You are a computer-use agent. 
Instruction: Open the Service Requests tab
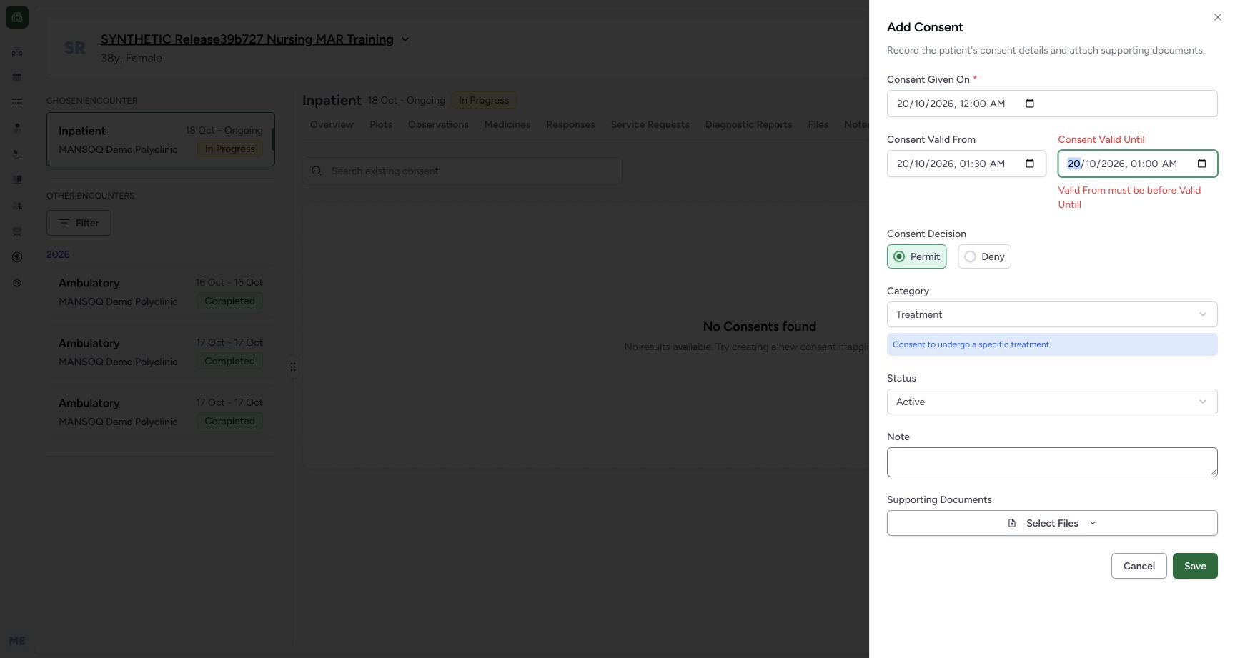tap(650, 124)
